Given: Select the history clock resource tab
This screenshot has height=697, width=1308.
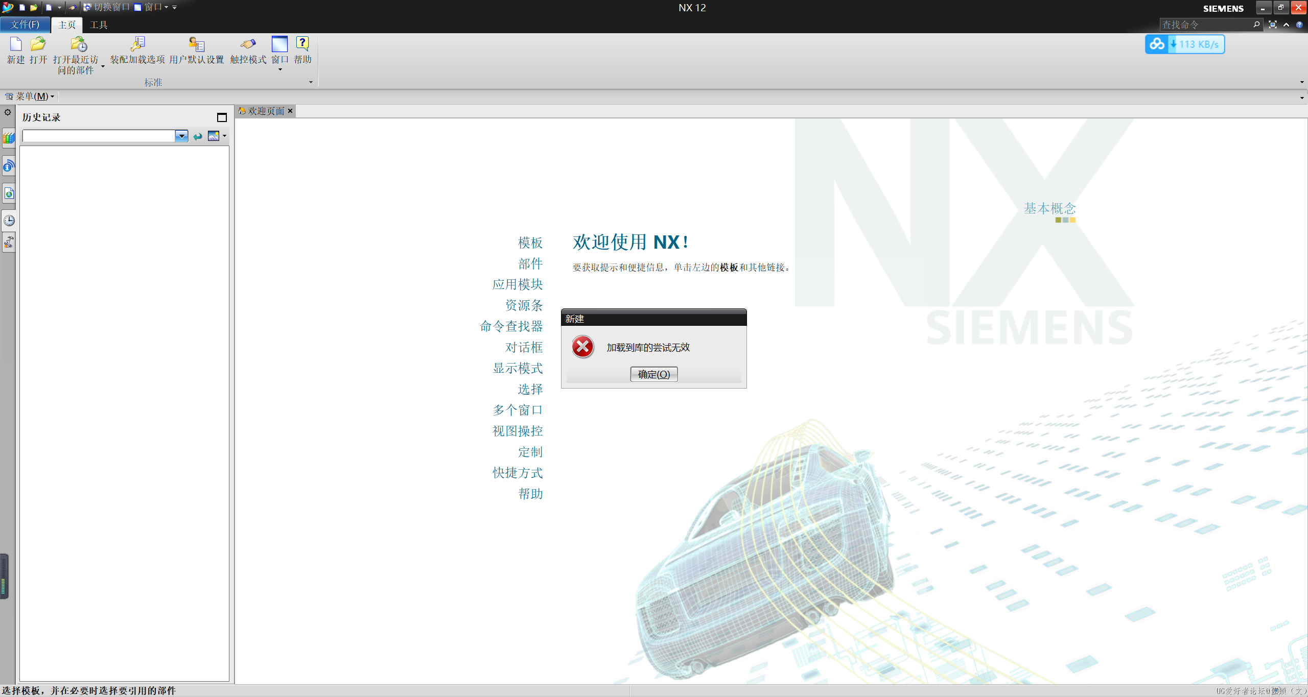Looking at the screenshot, I should click(9, 220).
